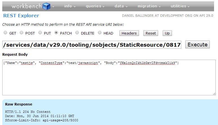
Task: Select the DELETE radio button
Action: (x=77, y=33)
